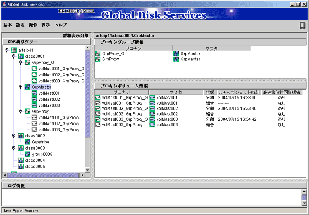Click GrpMaster icon in first proxy group row
The width and height of the screenshot is (309, 215).
click(x=176, y=54)
